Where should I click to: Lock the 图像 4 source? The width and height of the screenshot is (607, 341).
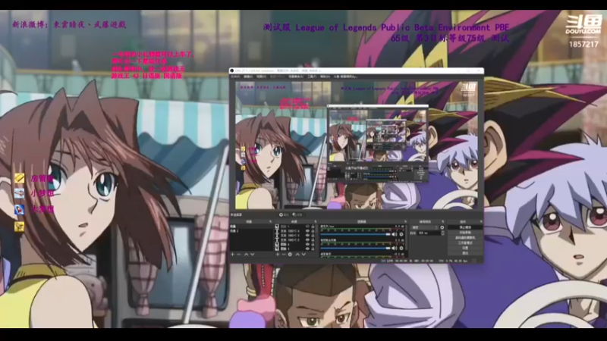point(313,244)
